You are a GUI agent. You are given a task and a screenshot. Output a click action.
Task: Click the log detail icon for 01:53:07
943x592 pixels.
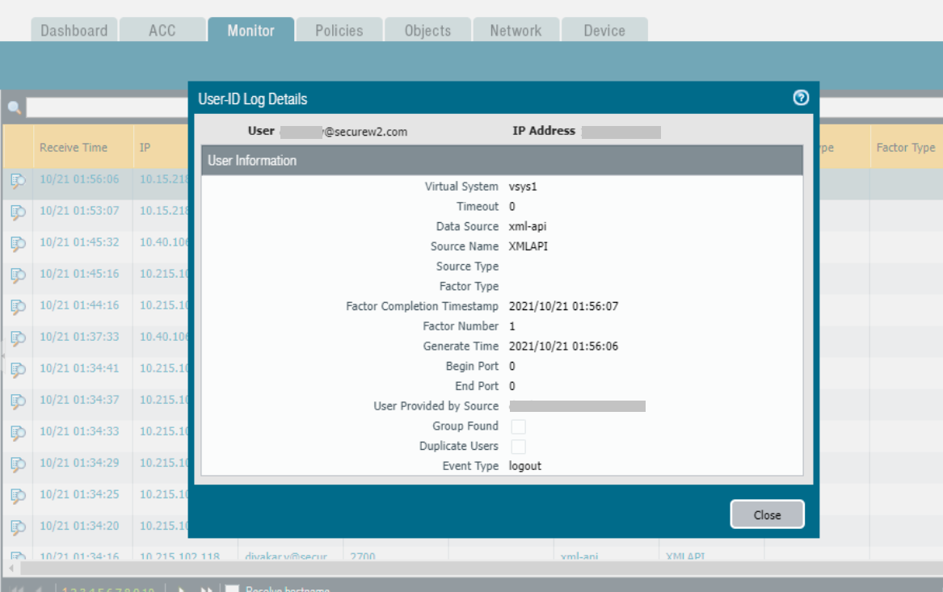click(18, 212)
